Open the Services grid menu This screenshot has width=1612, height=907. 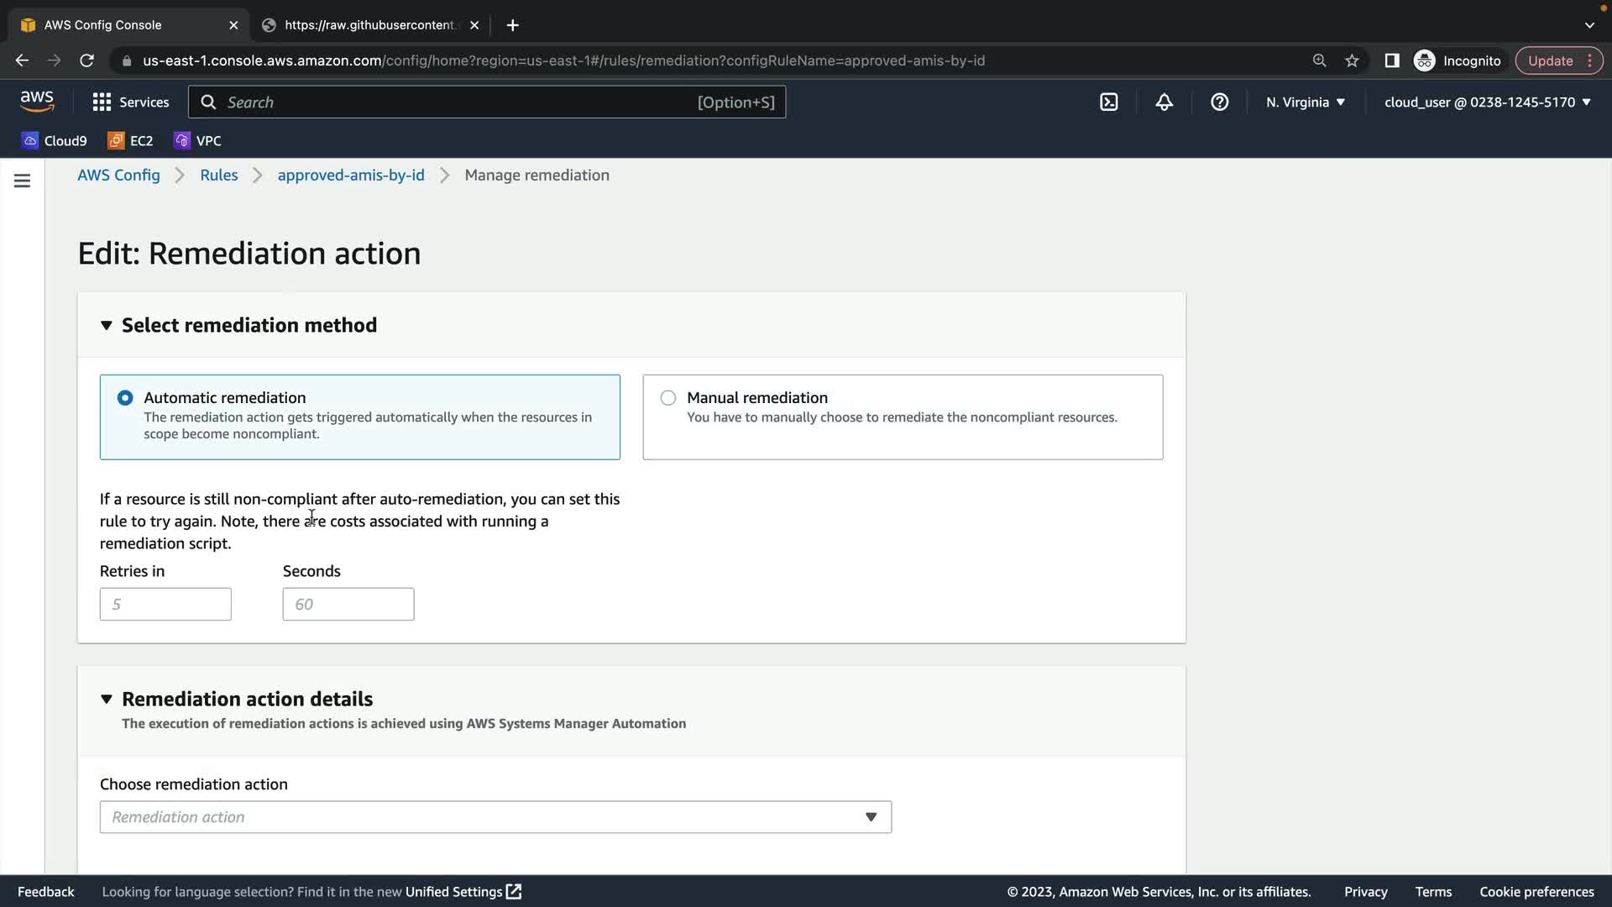pyautogui.click(x=130, y=102)
